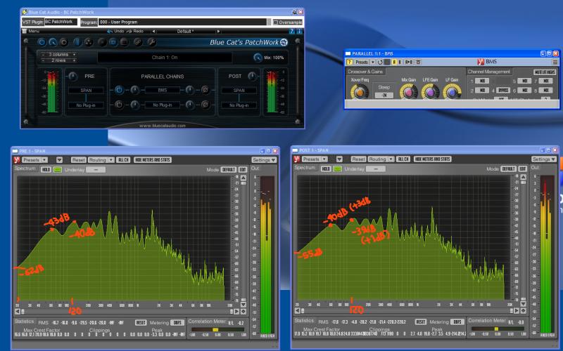The height and width of the screenshot is (351, 563).
Task: Toggle BMS B state button
Action: [400, 62]
